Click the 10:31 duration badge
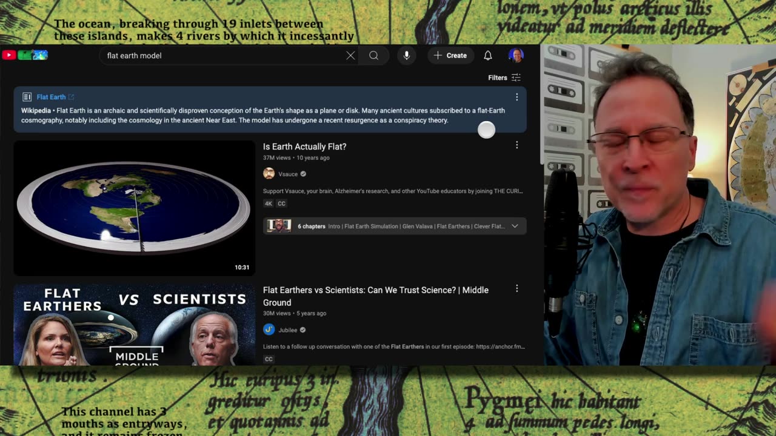776x436 pixels. (x=242, y=267)
